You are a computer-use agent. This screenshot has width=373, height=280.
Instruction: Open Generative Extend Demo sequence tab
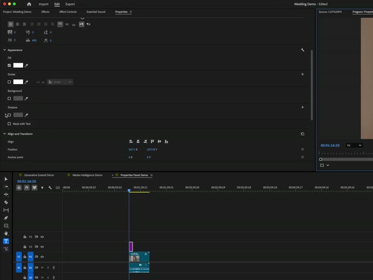coord(39,175)
